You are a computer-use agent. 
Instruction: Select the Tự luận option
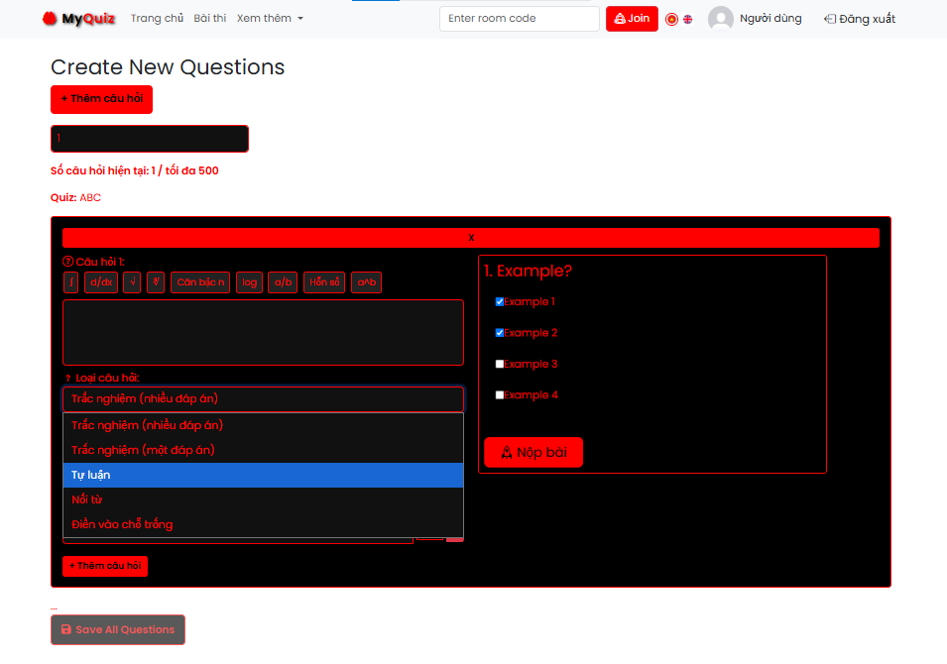click(263, 475)
